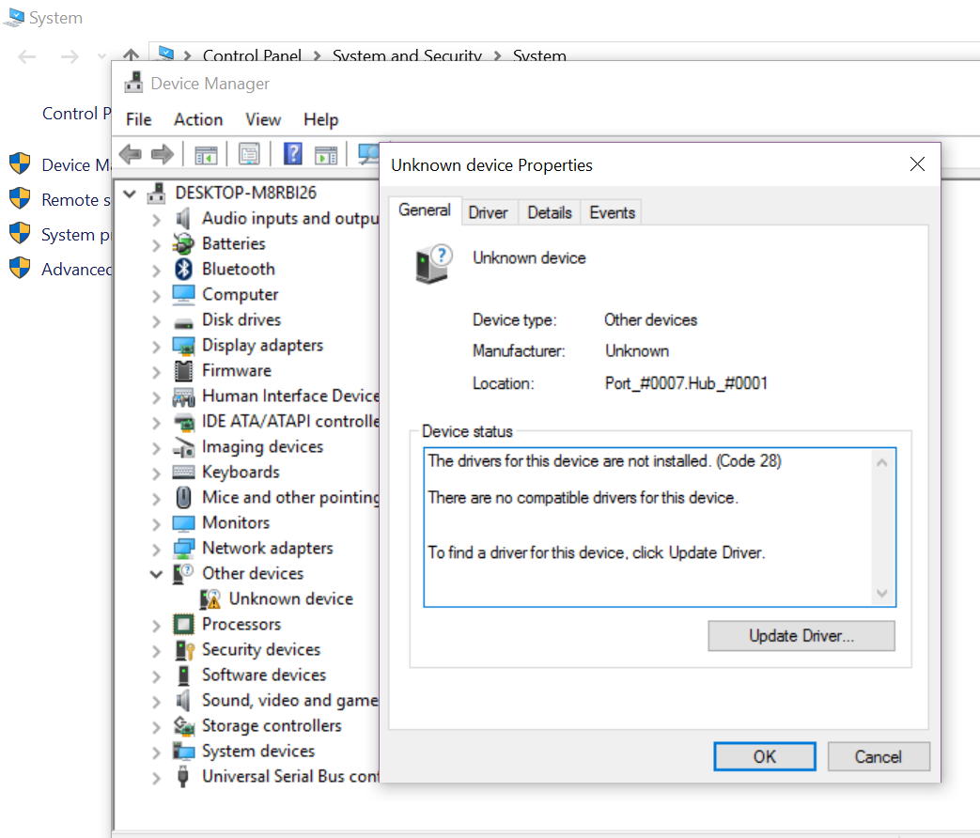Click Control Panel in the address breadcrumb
The image size is (980, 838).
[252, 55]
